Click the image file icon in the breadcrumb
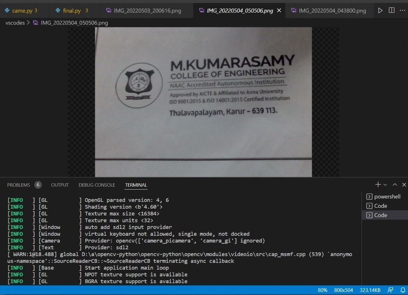Viewport: 408px width, 295px height. coord(36,23)
